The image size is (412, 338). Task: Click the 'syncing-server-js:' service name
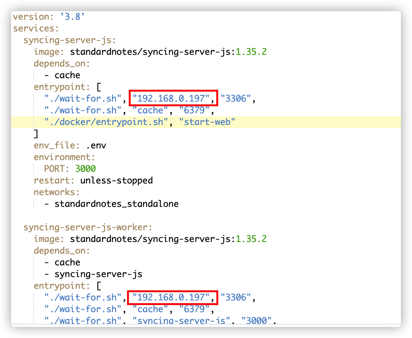pyautogui.click(x=70, y=40)
